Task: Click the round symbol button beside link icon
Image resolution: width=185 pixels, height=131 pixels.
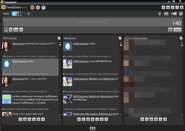Action: [11, 30]
